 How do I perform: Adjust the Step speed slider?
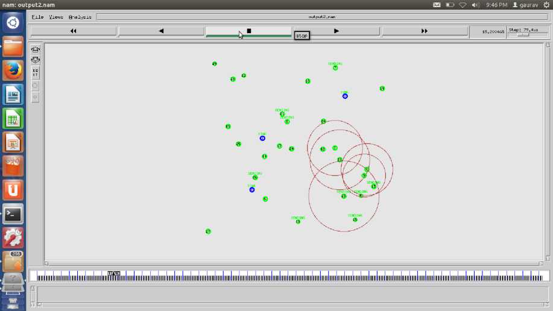(x=523, y=34)
